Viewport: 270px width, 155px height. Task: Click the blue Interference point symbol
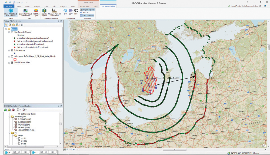coord(15,53)
